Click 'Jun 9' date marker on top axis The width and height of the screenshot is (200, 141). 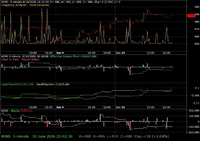coord(60,53)
